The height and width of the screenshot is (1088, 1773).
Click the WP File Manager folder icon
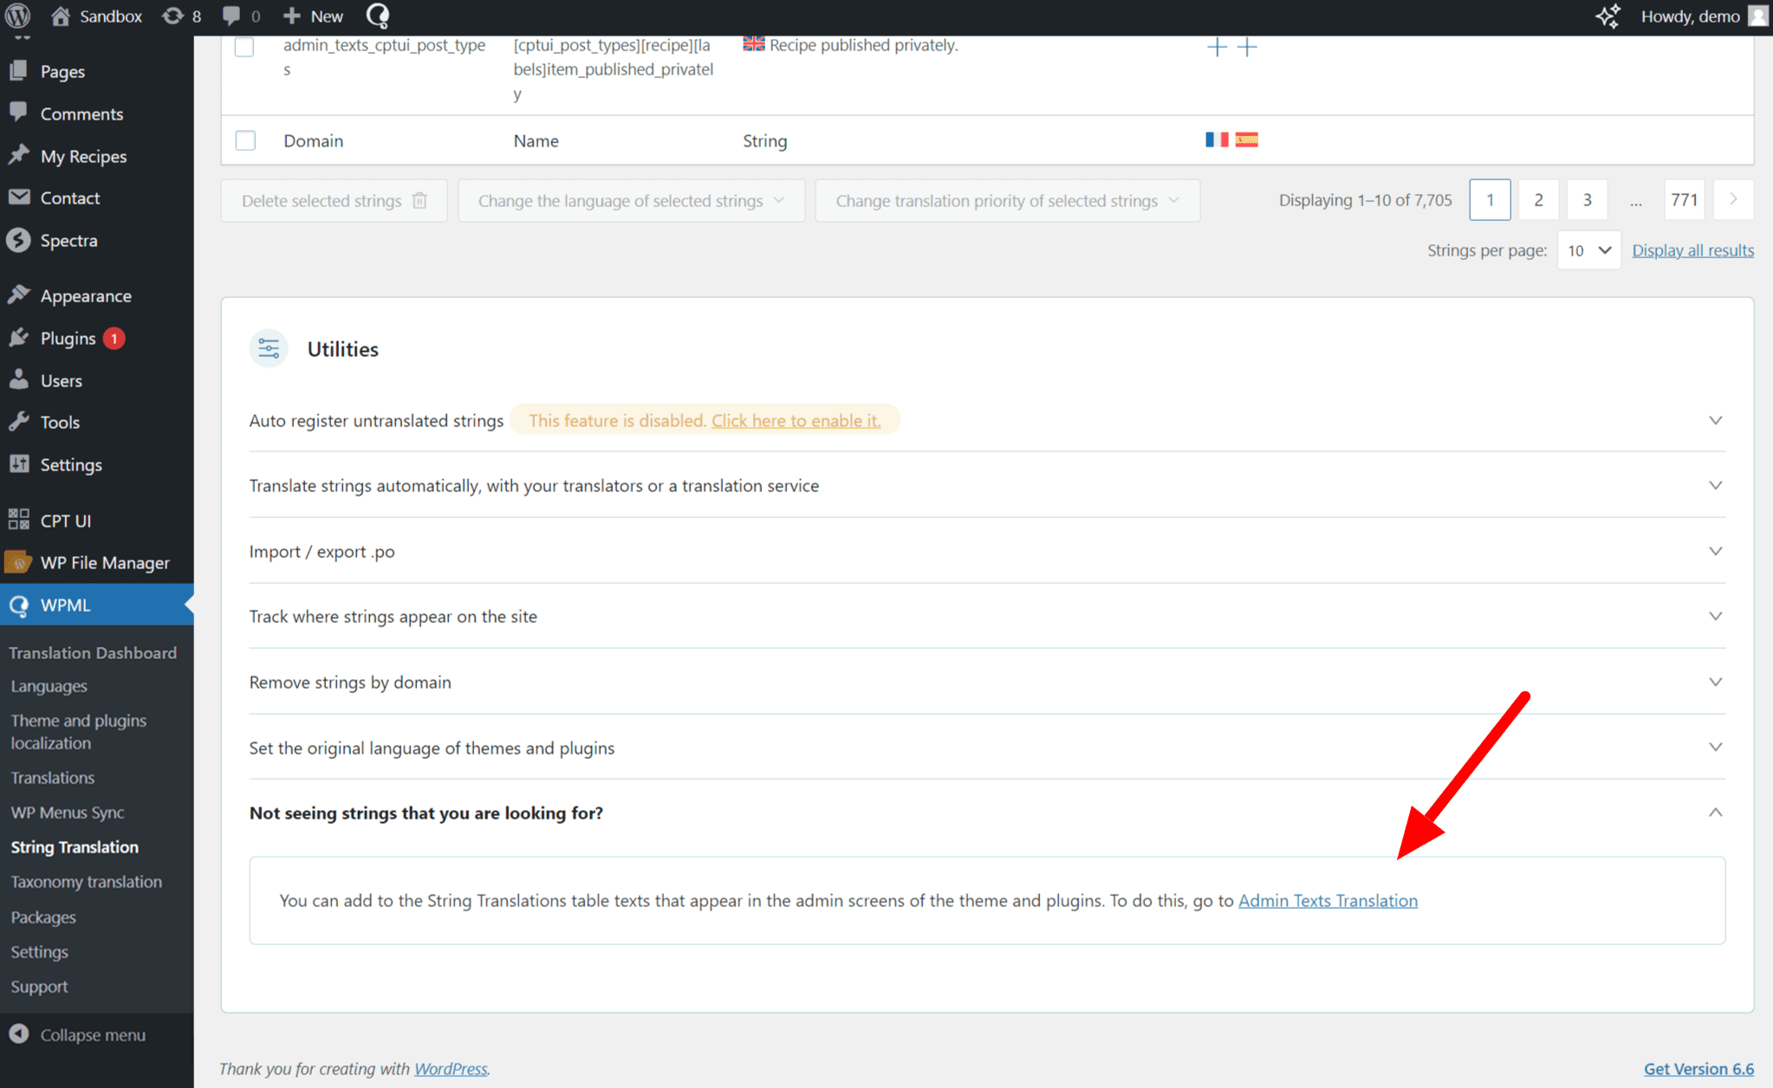[19, 562]
